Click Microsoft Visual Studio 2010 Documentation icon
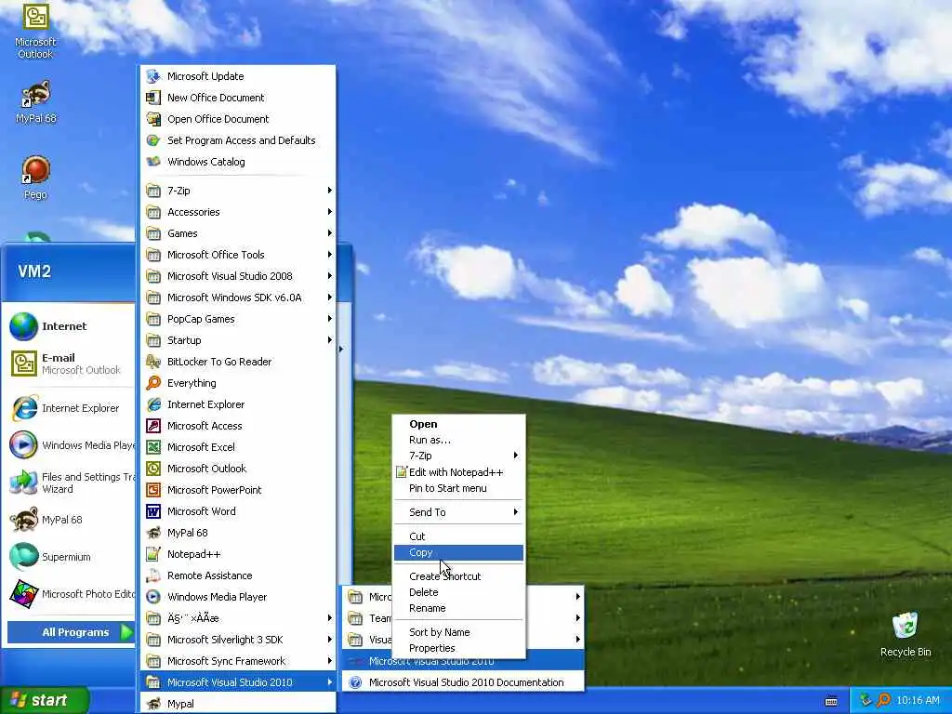952x714 pixels. click(356, 682)
